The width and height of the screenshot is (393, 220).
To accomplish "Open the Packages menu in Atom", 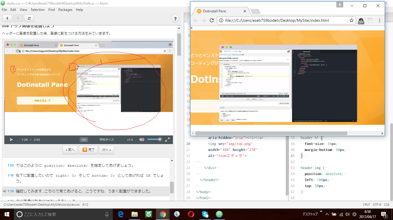I will click(x=65, y=10).
